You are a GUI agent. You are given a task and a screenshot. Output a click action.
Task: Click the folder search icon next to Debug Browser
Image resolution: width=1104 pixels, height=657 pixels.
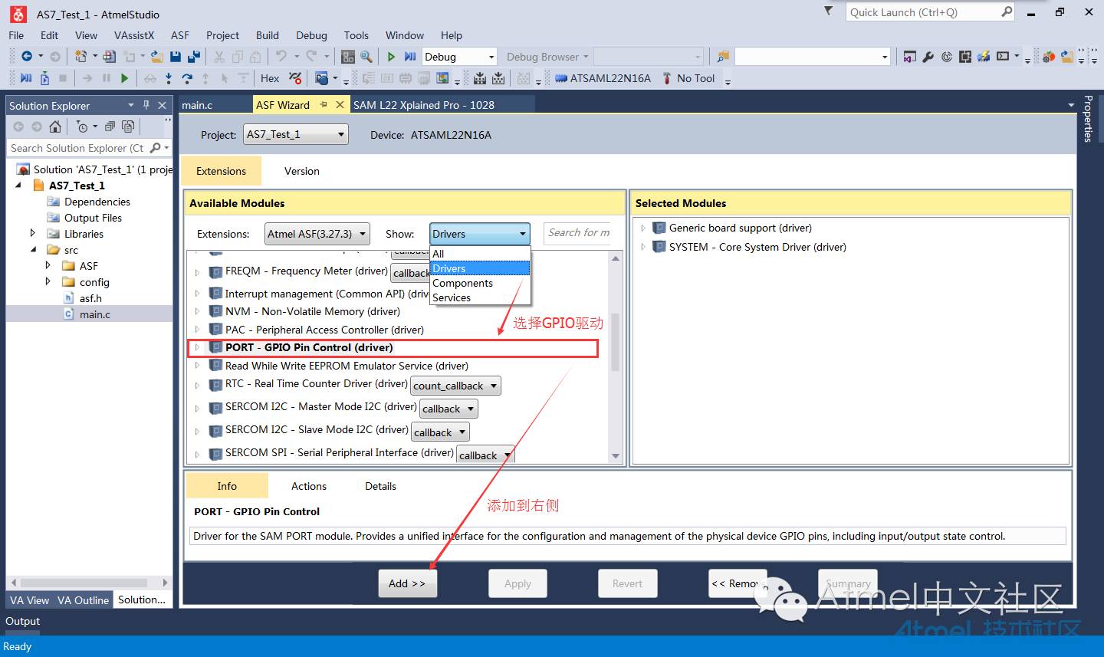pyautogui.click(x=722, y=57)
